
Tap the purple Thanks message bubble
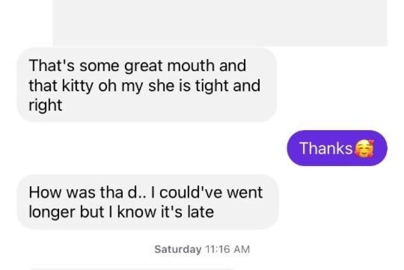337,148
